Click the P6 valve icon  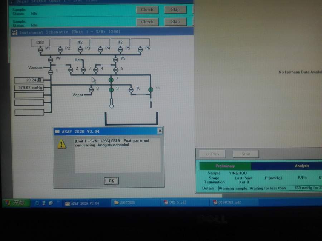140,50
